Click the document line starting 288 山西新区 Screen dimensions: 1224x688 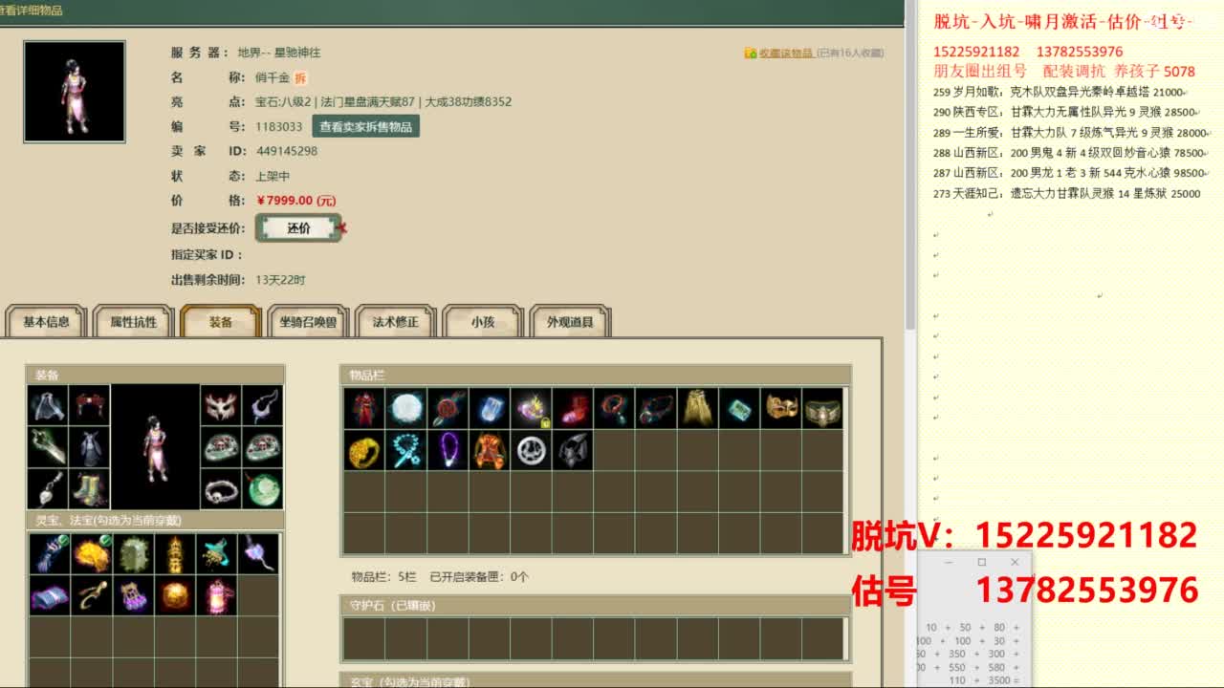point(1070,153)
